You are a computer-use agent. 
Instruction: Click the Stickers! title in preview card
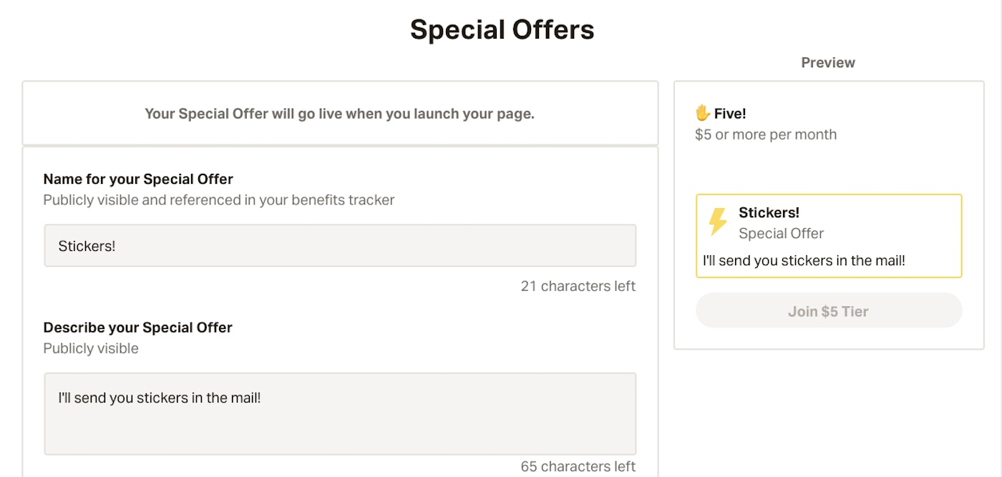pyautogui.click(x=769, y=212)
